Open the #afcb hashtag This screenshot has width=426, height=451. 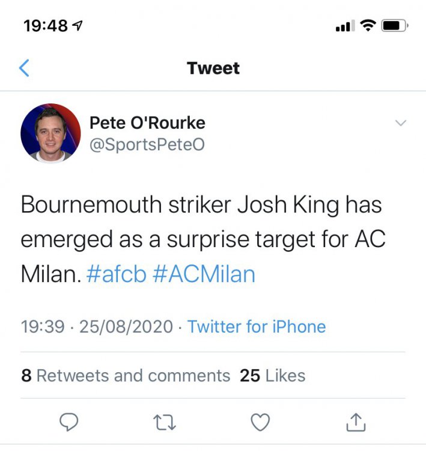(x=117, y=274)
